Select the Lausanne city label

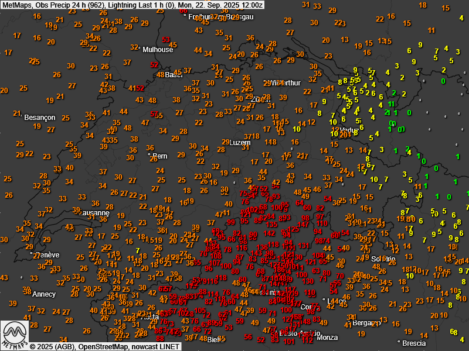click(x=94, y=213)
